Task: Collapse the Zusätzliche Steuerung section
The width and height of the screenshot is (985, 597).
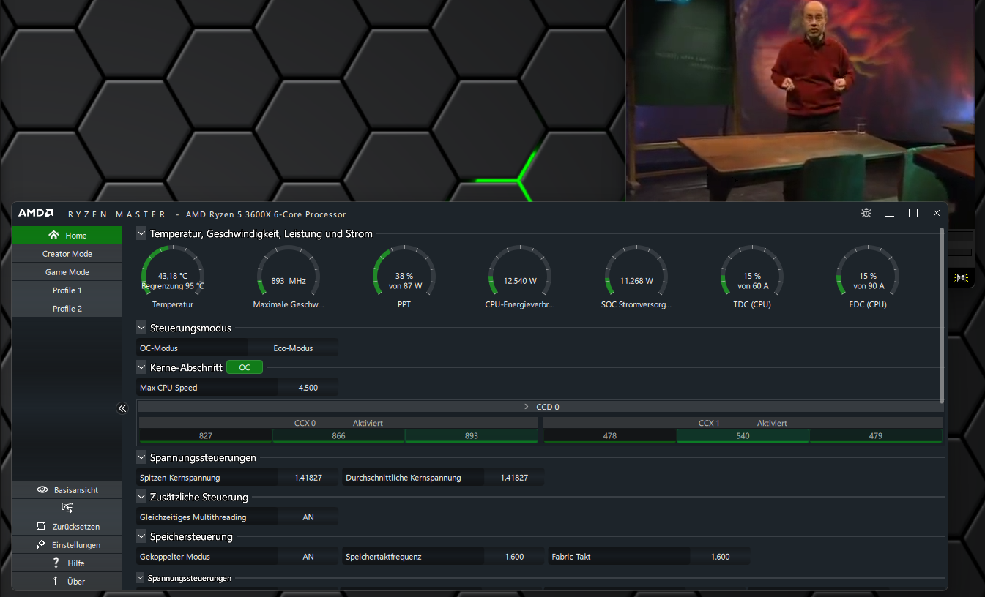Action: click(141, 497)
